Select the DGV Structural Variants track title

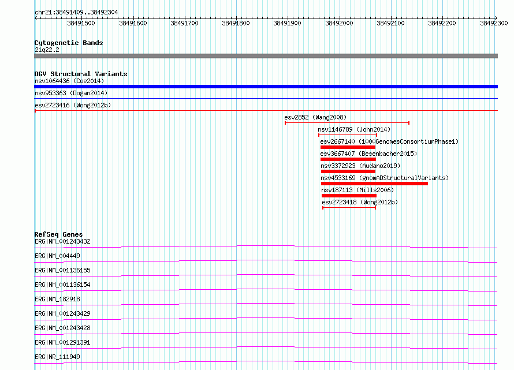81,74
